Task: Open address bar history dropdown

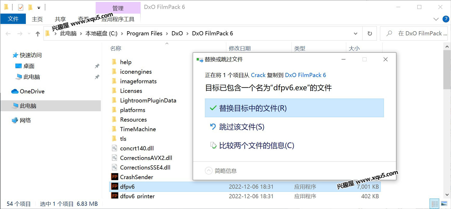Action: 356,34
